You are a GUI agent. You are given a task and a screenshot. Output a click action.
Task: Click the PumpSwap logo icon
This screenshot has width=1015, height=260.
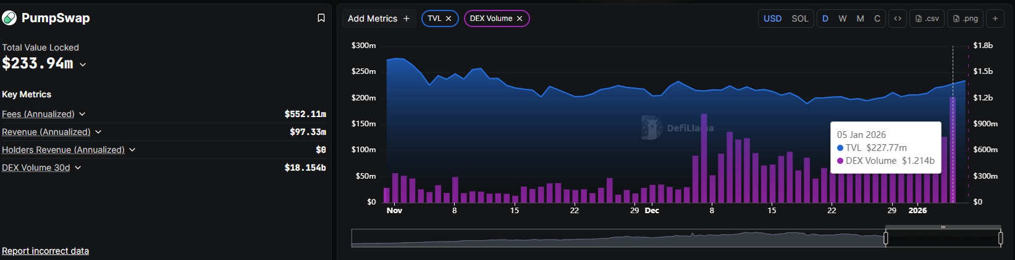point(9,18)
